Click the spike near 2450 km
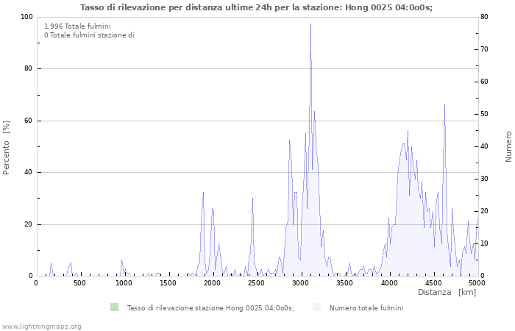The width and height of the screenshot is (515, 331). point(252,199)
